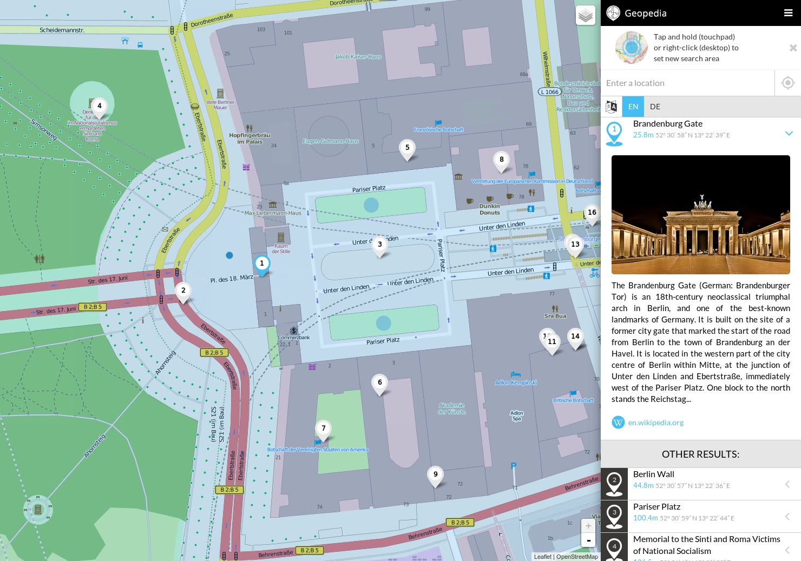The width and height of the screenshot is (801, 561).
Task: Click map marker number 8
Action: click(502, 161)
